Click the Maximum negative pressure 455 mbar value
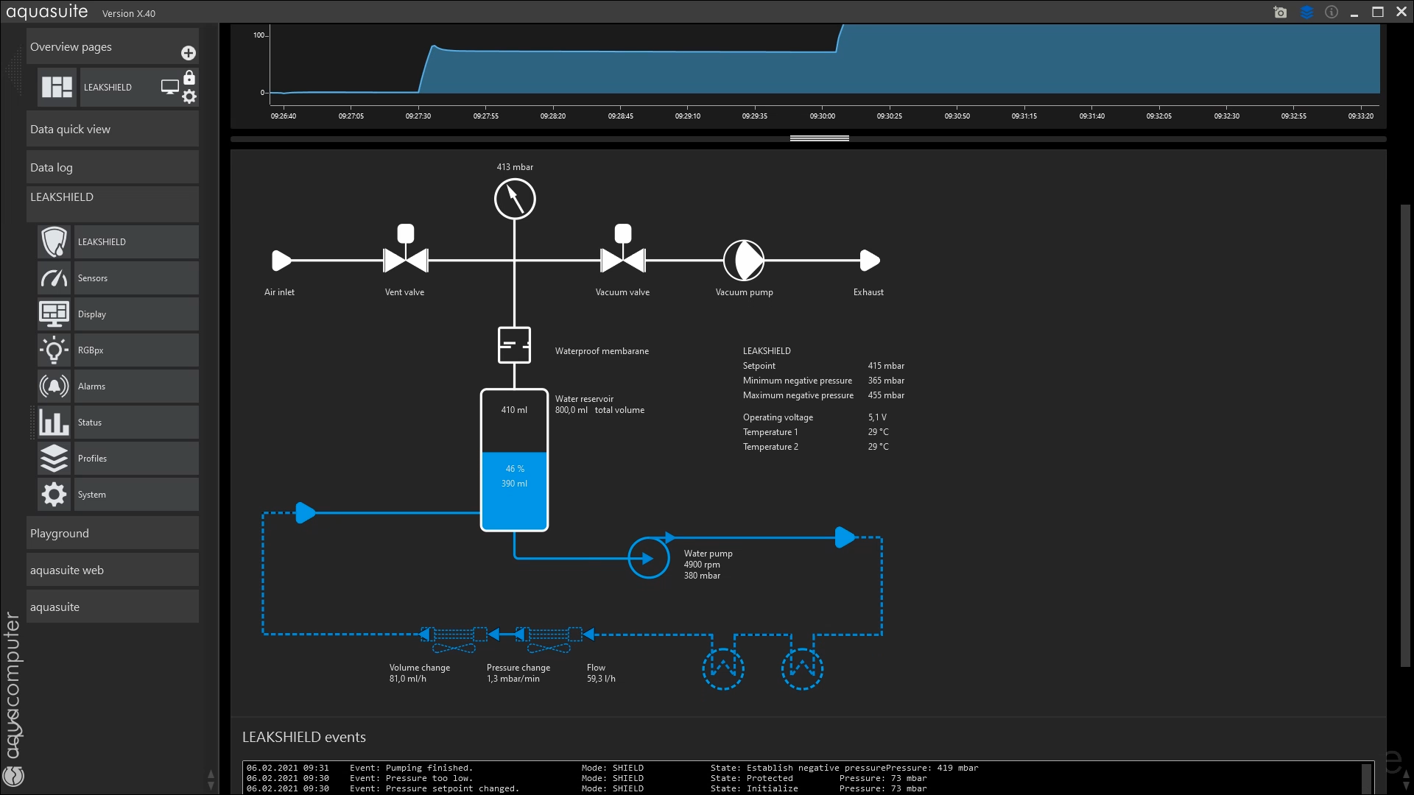 point(886,395)
